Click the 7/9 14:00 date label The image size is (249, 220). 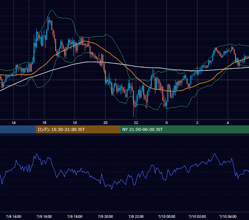14,216
